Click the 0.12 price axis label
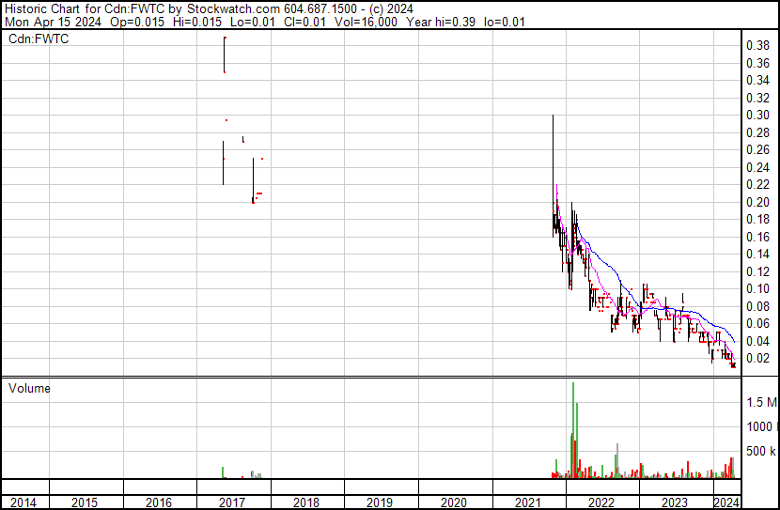This screenshot has width=780, height=510. (x=757, y=271)
